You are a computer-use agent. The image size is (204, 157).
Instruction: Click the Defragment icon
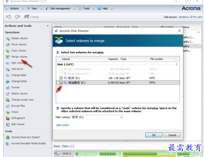8,118
